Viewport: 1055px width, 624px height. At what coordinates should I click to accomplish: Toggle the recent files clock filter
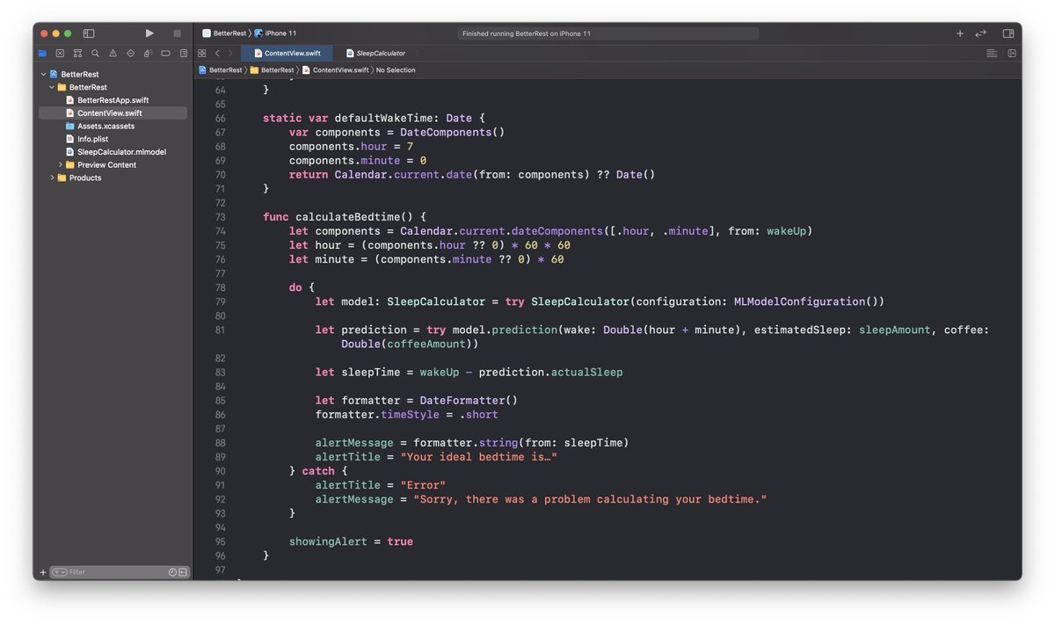(172, 572)
